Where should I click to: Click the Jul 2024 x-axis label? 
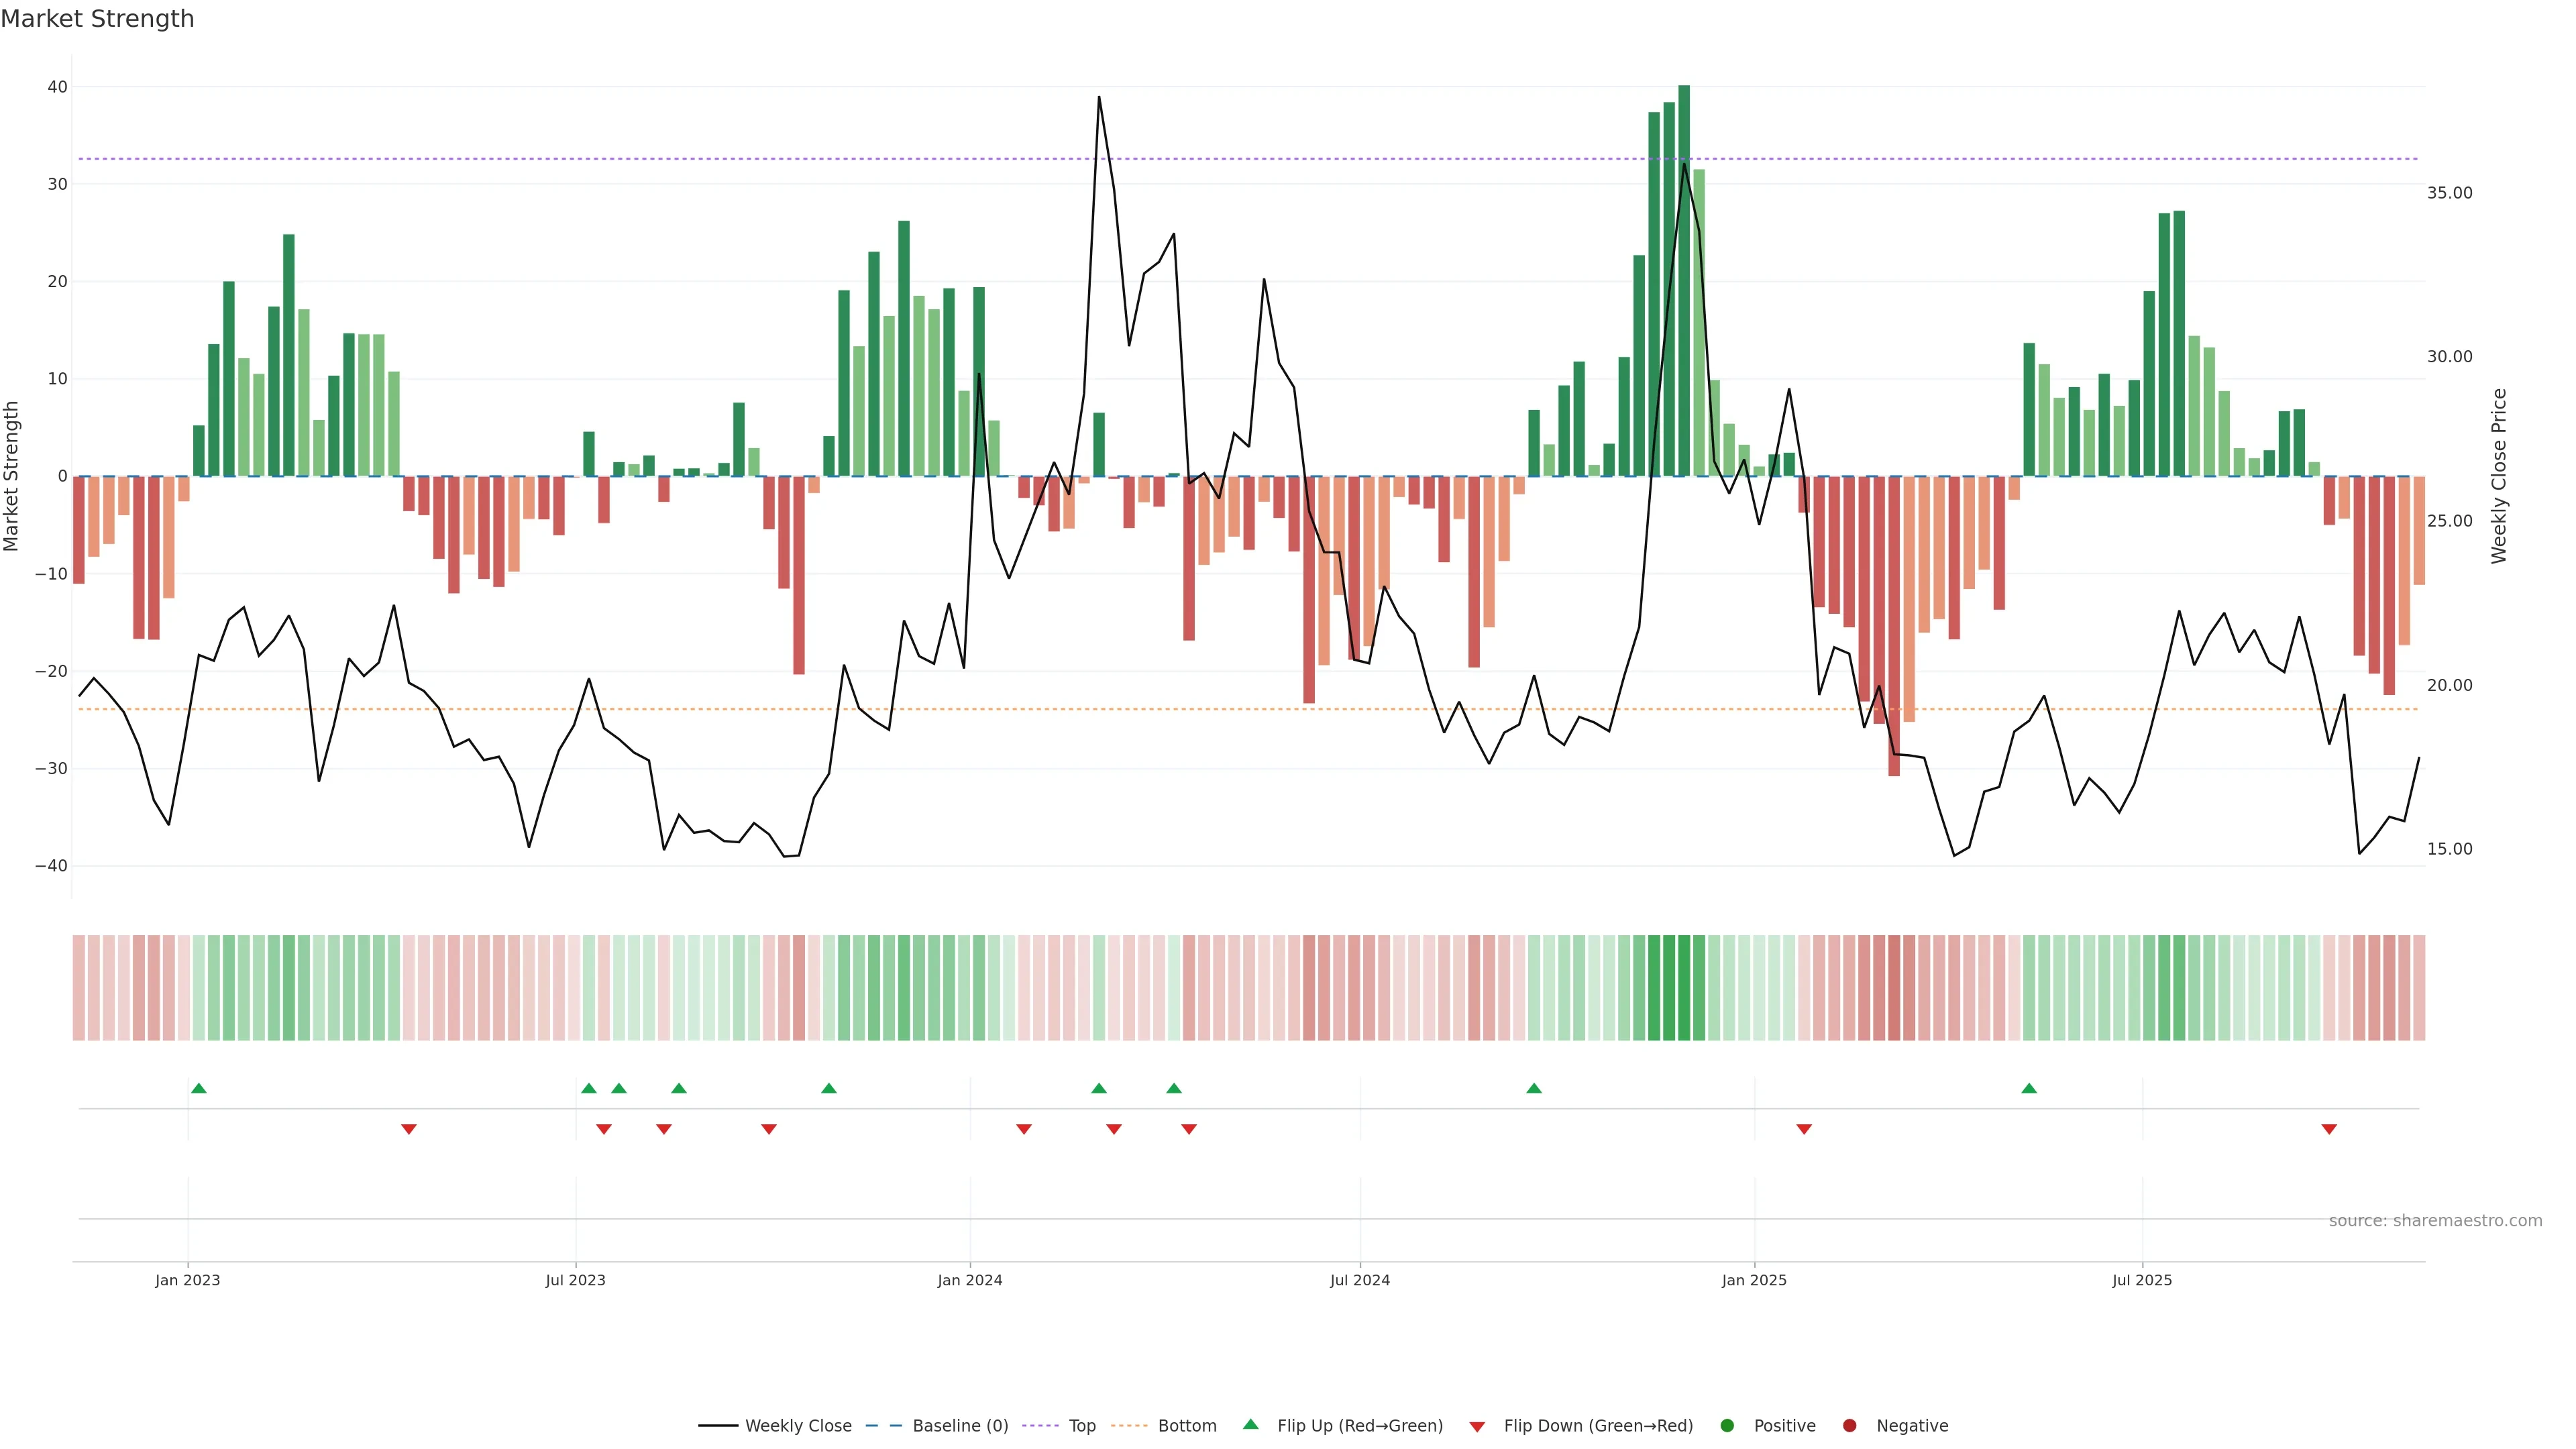1360,1280
